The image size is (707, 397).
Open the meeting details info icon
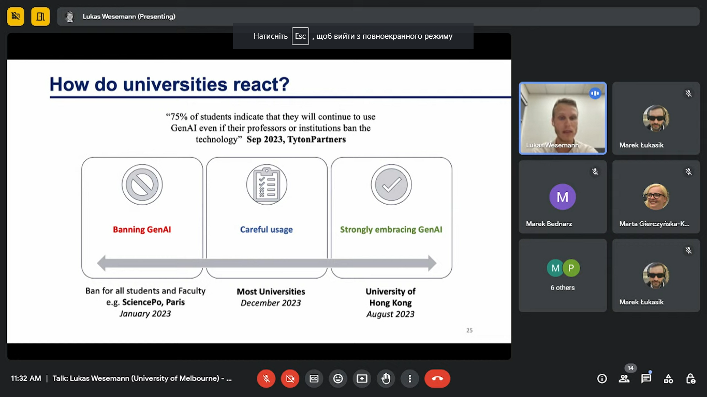click(x=602, y=379)
